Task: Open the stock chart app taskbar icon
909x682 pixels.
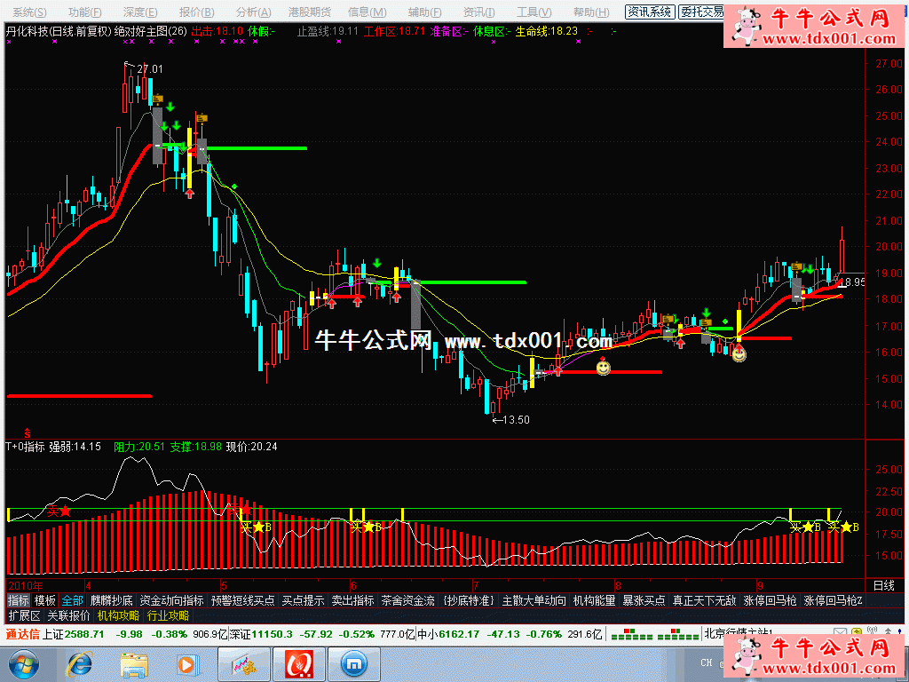Action: (243, 664)
